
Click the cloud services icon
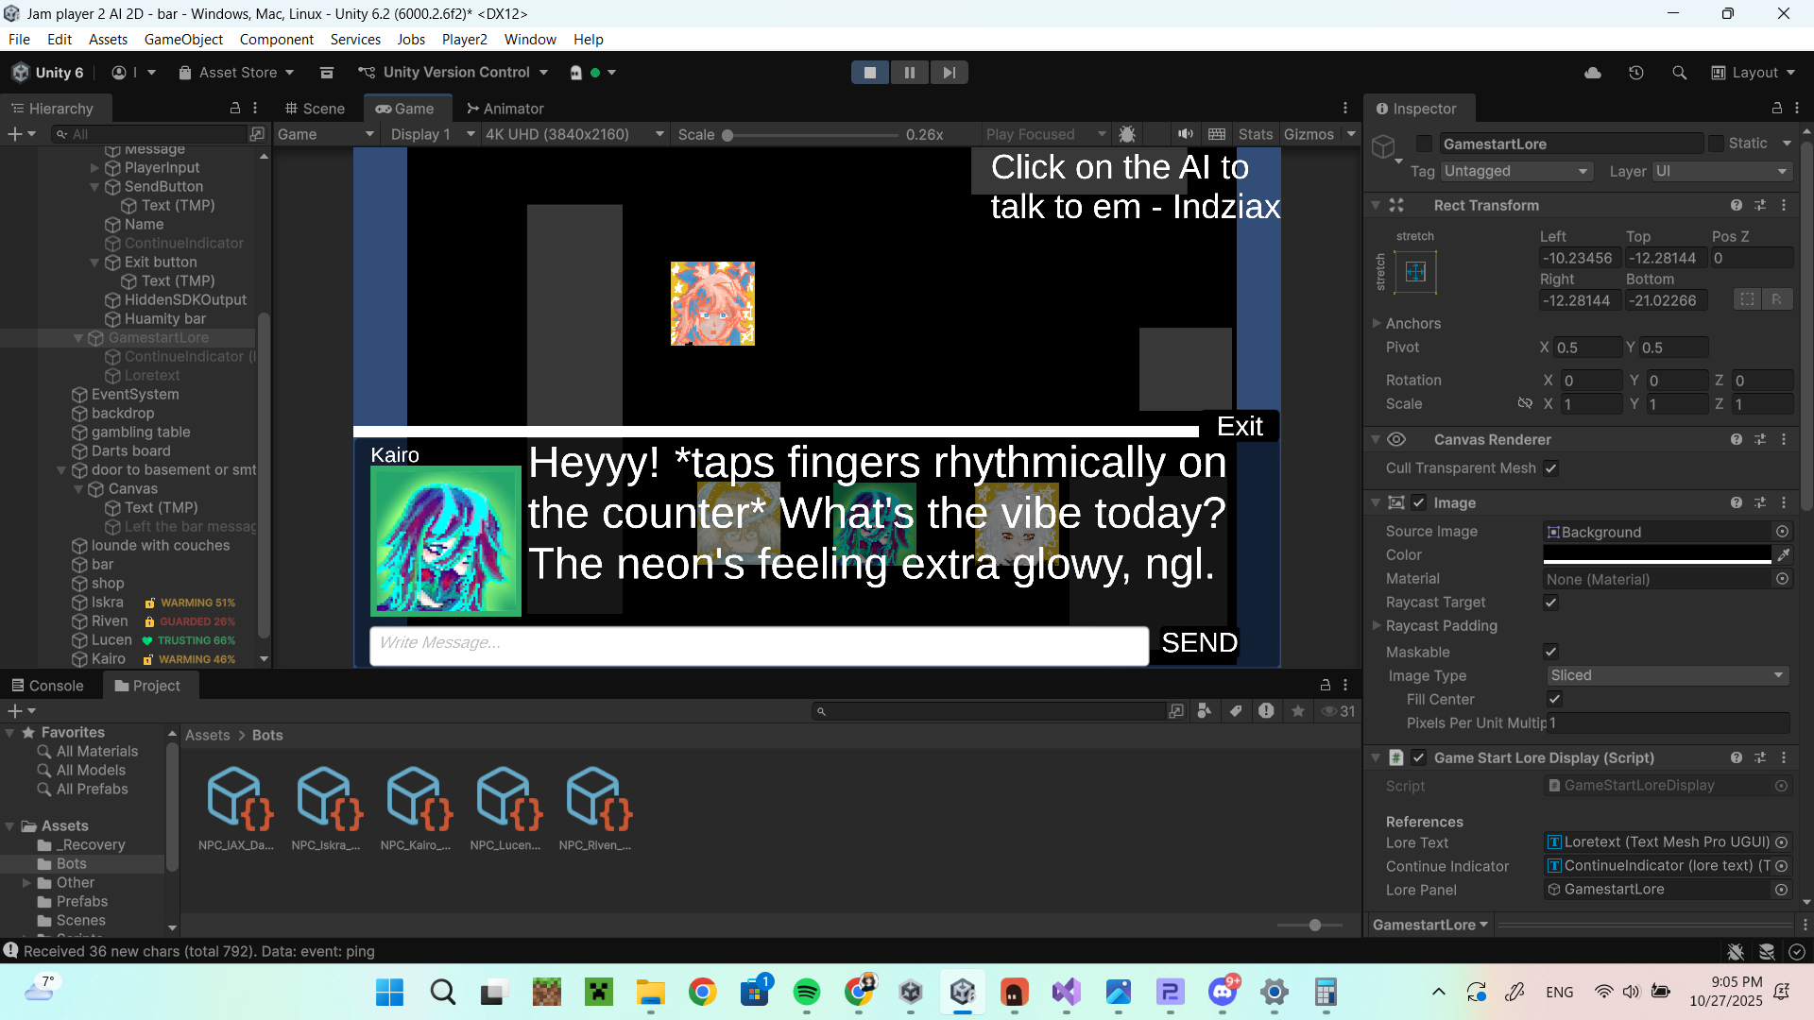coord(1593,73)
